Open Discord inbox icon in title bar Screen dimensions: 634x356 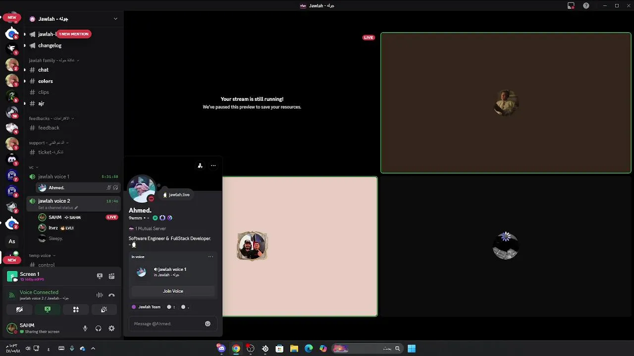pyautogui.click(x=571, y=6)
